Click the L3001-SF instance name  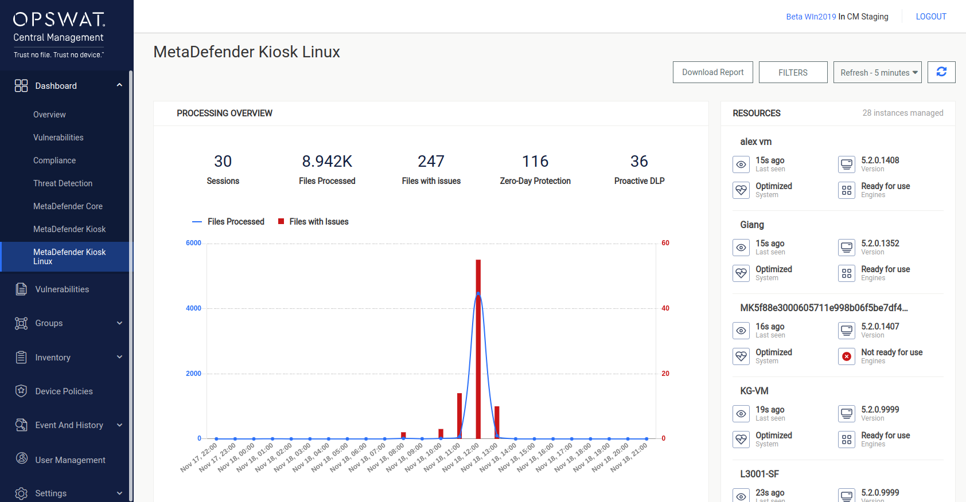click(759, 474)
